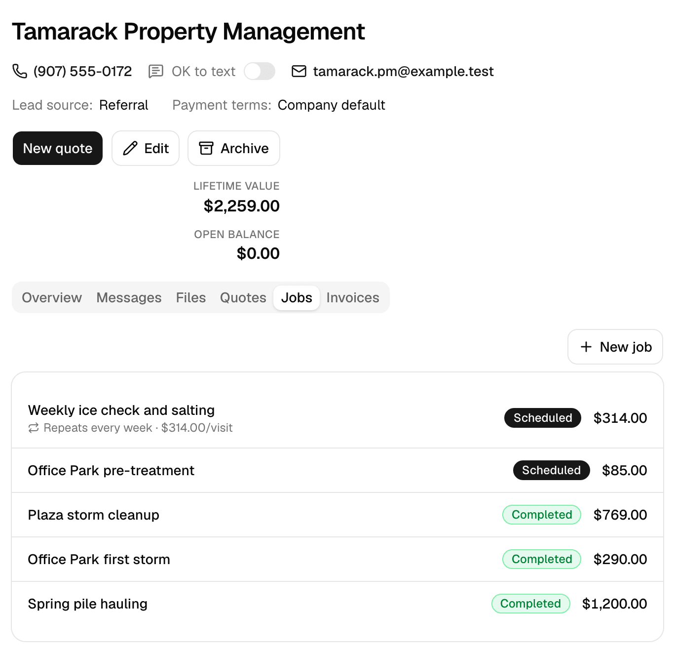This screenshot has width=675, height=653.
Task: Click the Archive button label
Action: point(245,148)
